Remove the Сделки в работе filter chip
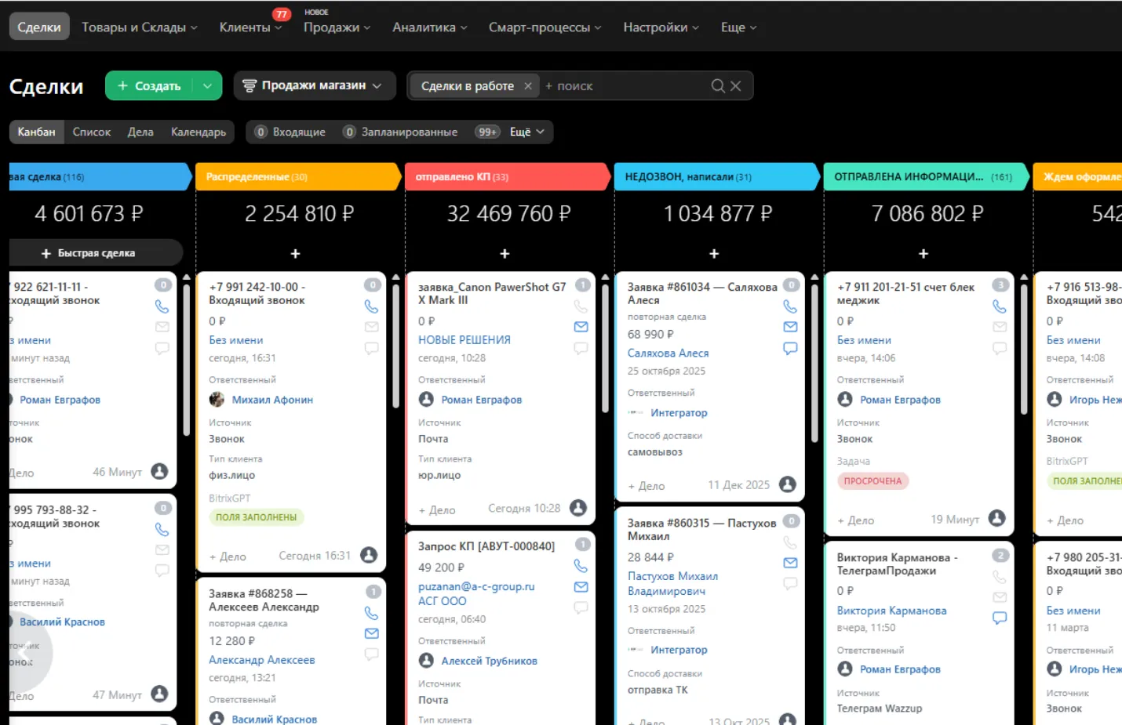Screen dimensions: 1122x725 click(528, 86)
